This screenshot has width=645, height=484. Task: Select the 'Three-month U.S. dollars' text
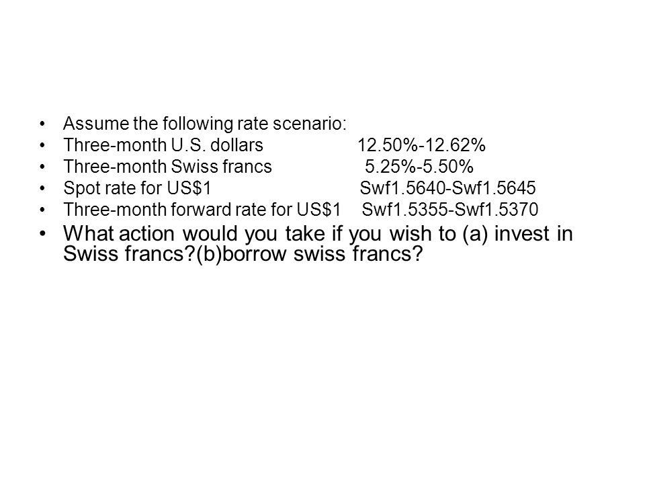(163, 145)
